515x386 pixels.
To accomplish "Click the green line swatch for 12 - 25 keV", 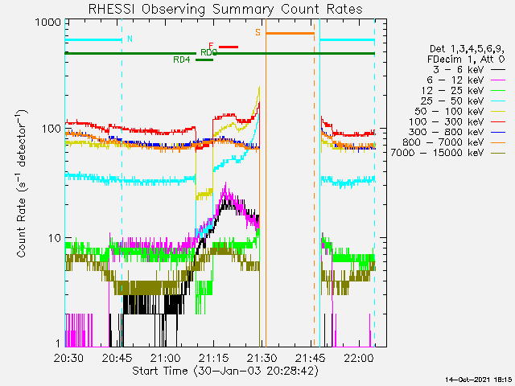I will tap(498, 91).
